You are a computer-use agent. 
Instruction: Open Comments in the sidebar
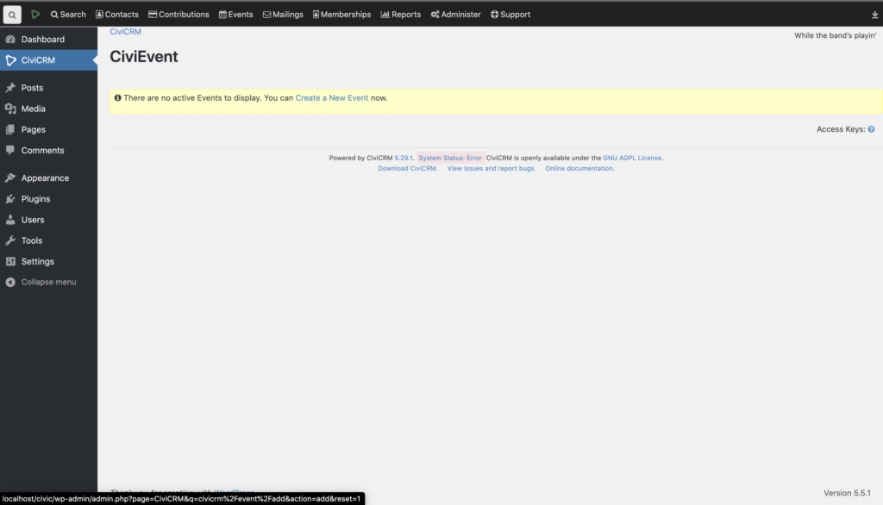(x=48, y=150)
